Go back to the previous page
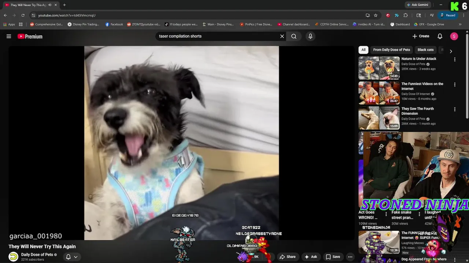This screenshot has width=469, height=263. pyautogui.click(x=5, y=15)
